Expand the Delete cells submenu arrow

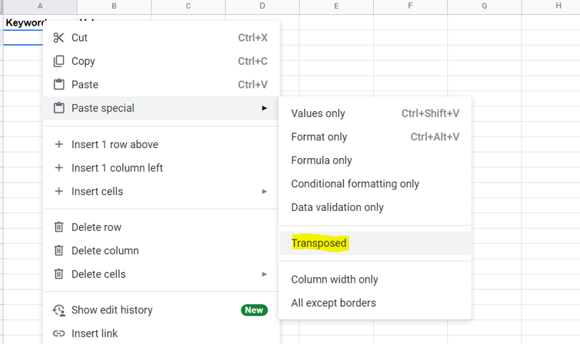click(x=264, y=274)
